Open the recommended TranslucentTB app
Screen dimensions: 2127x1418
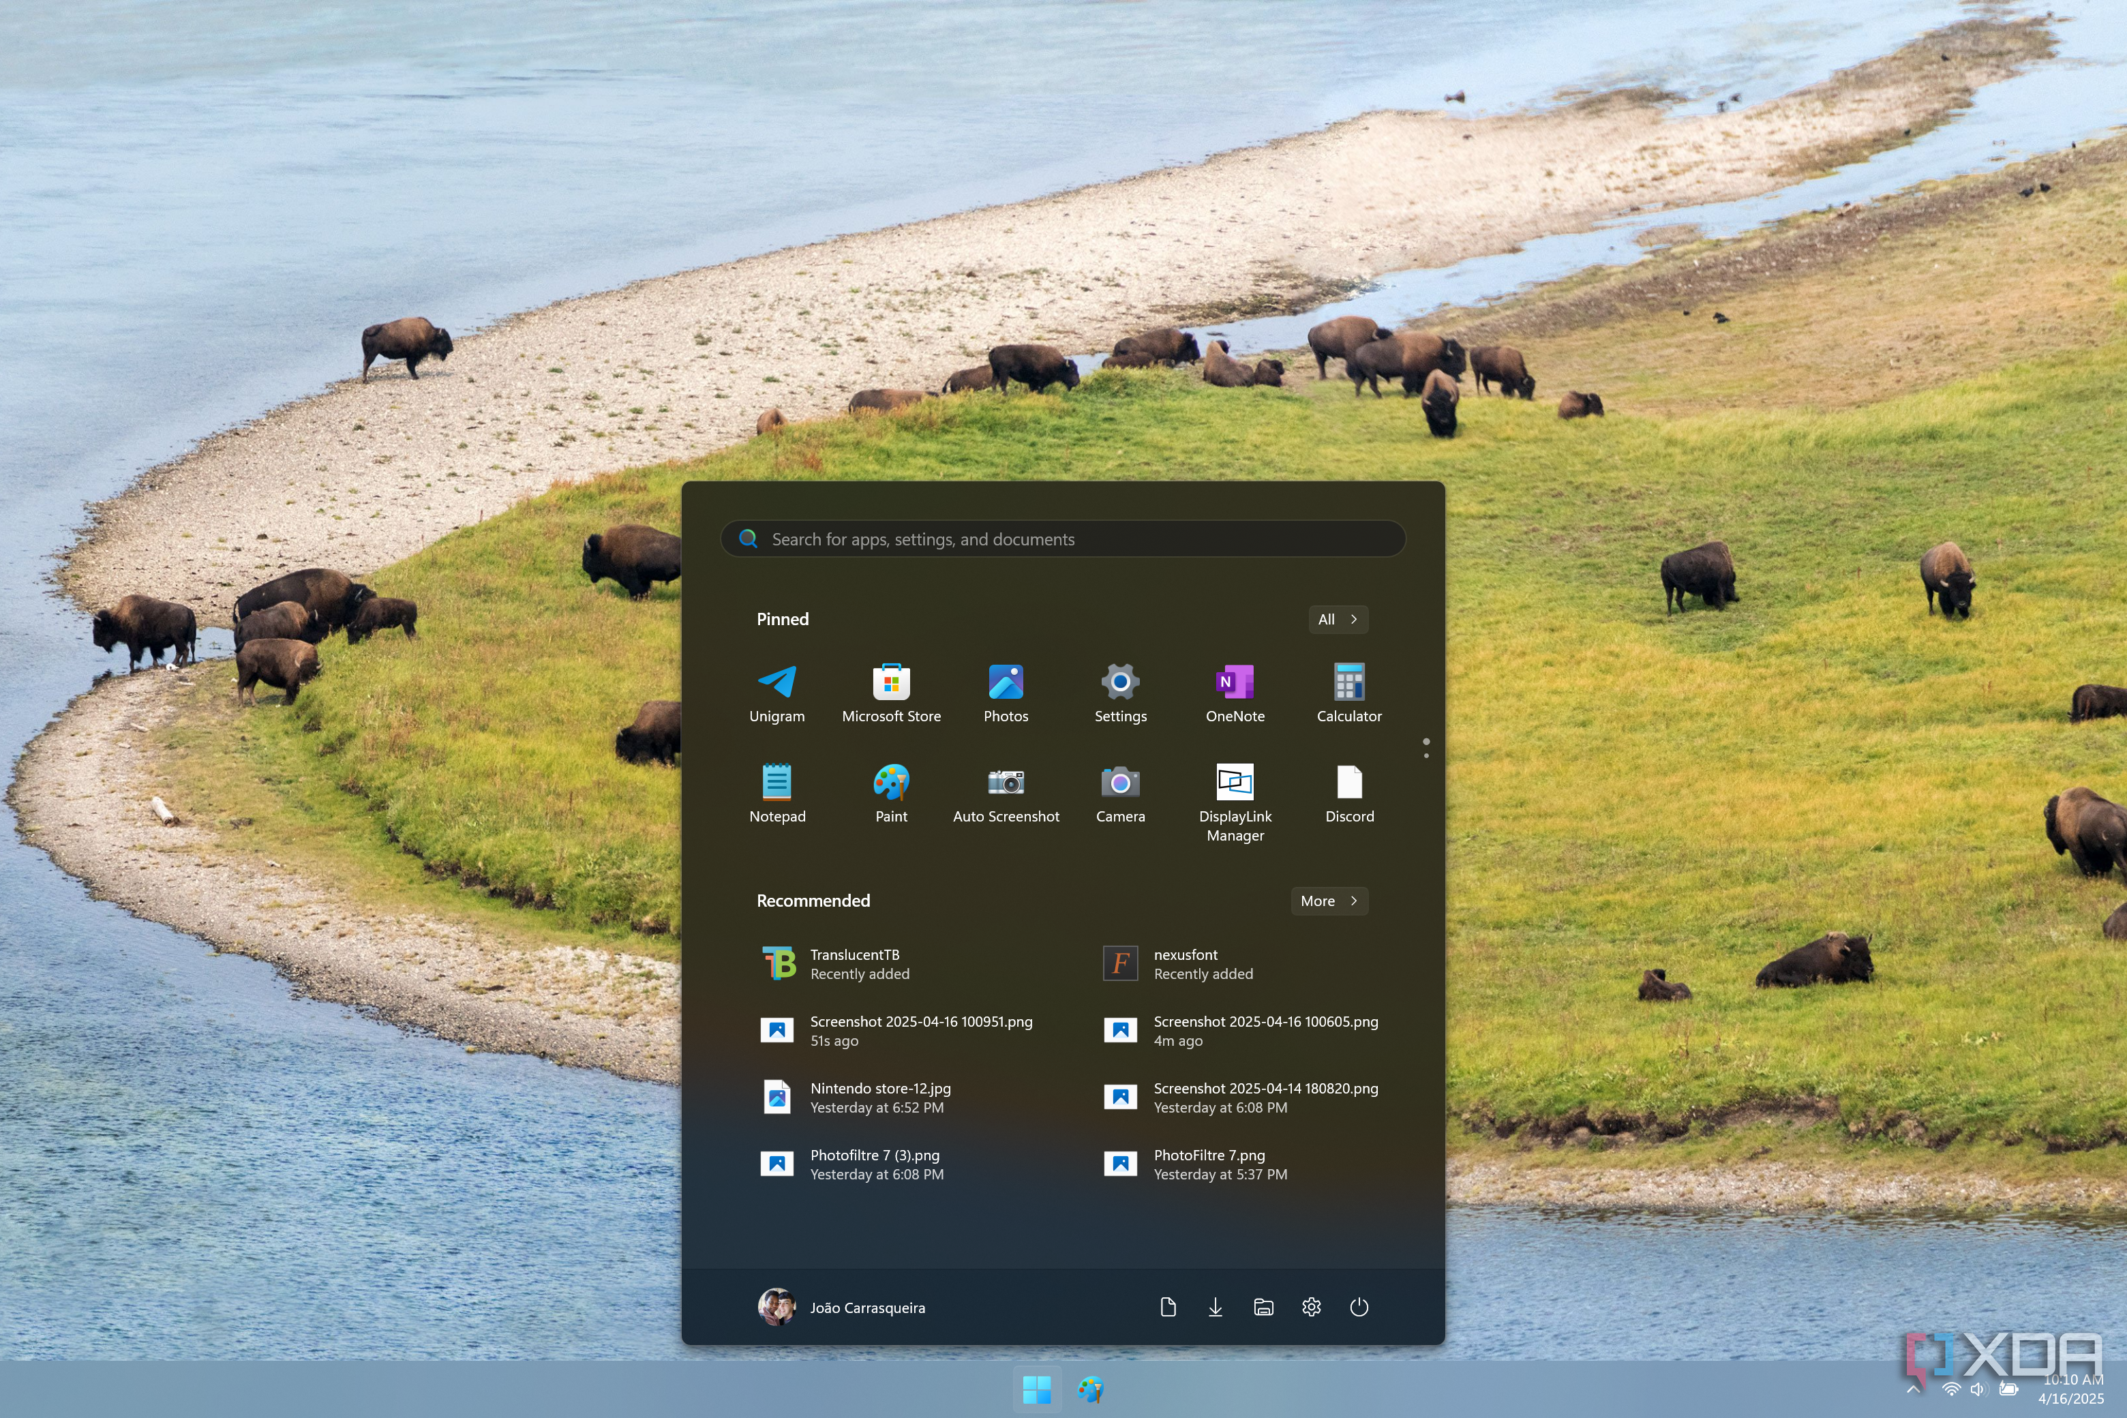(x=855, y=964)
